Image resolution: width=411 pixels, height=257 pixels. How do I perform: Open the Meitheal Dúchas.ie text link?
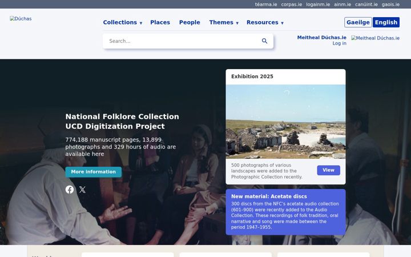click(321, 38)
